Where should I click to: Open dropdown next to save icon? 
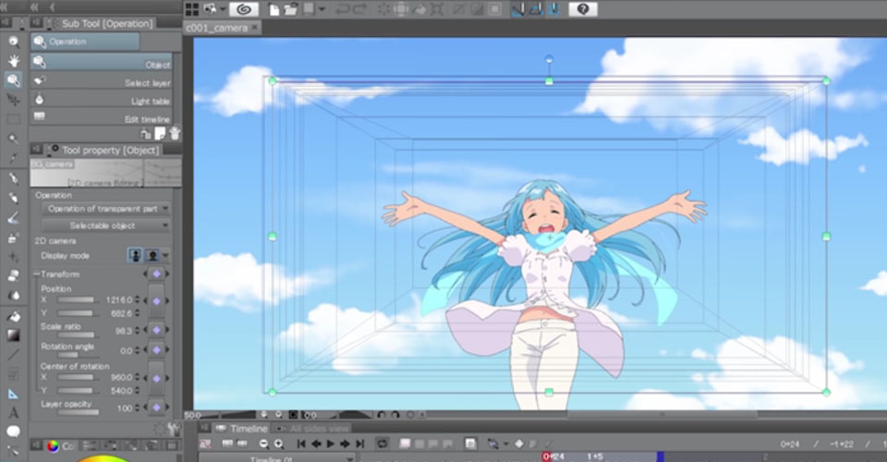(322, 9)
